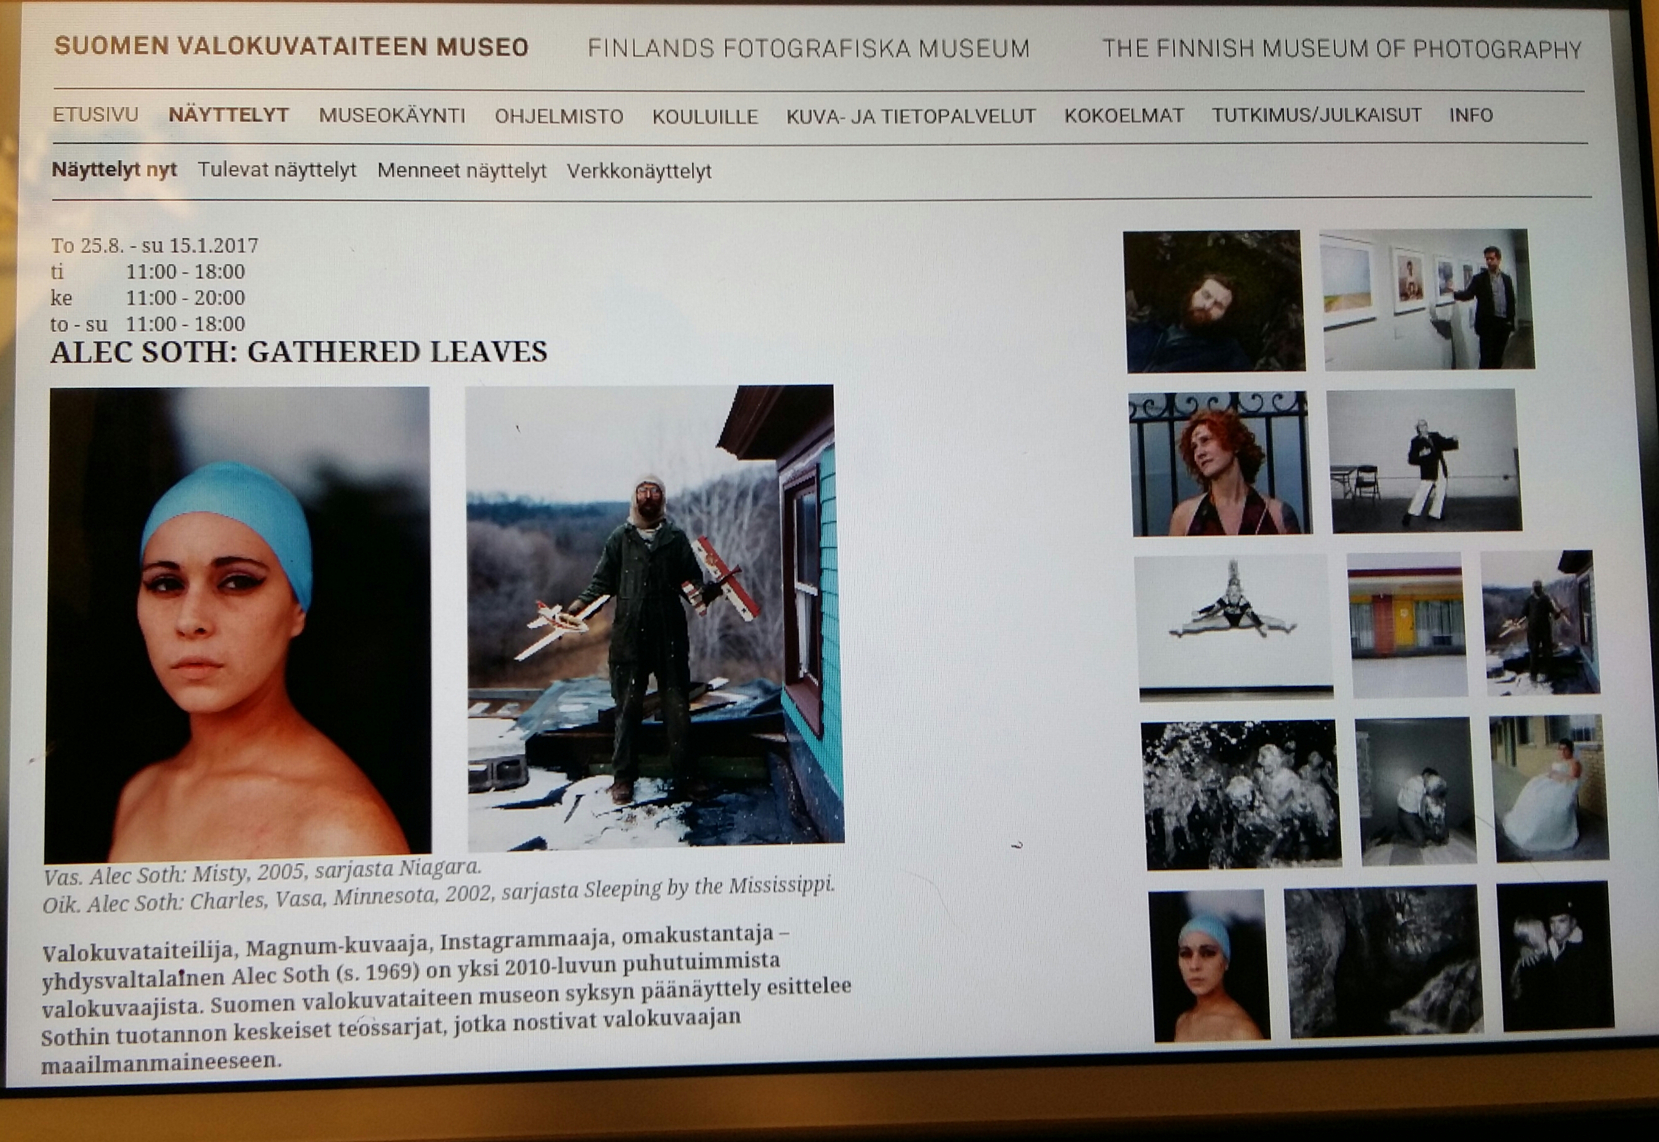Open the Kokoelmat section

[x=1123, y=116]
